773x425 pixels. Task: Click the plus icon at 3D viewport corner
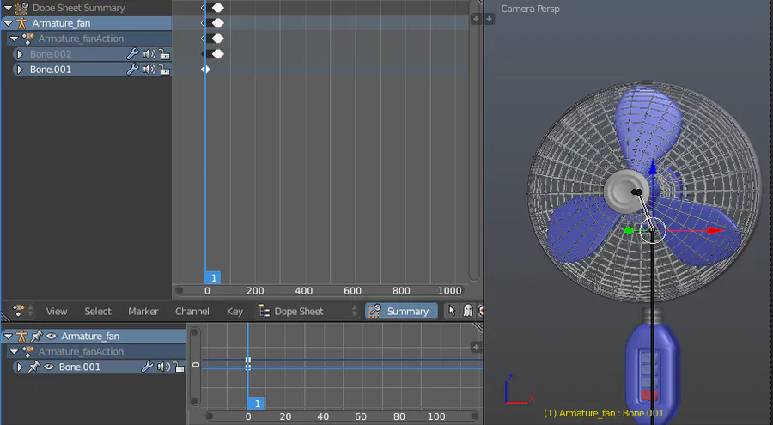489,19
